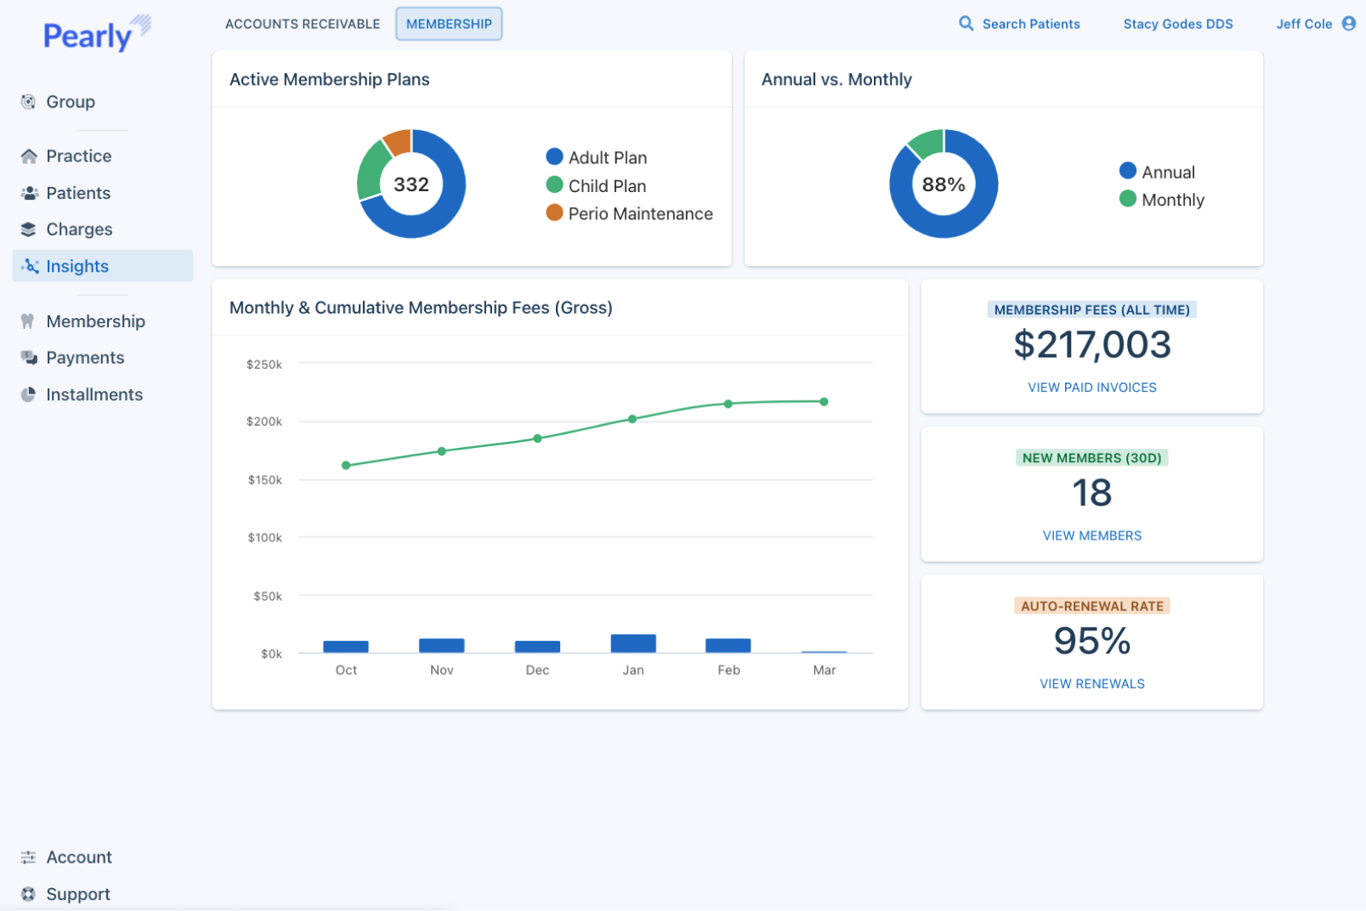This screenshot has height=911, width=1366.
Task: Click the Practice house icon
Action: click(x=29, y=156)
